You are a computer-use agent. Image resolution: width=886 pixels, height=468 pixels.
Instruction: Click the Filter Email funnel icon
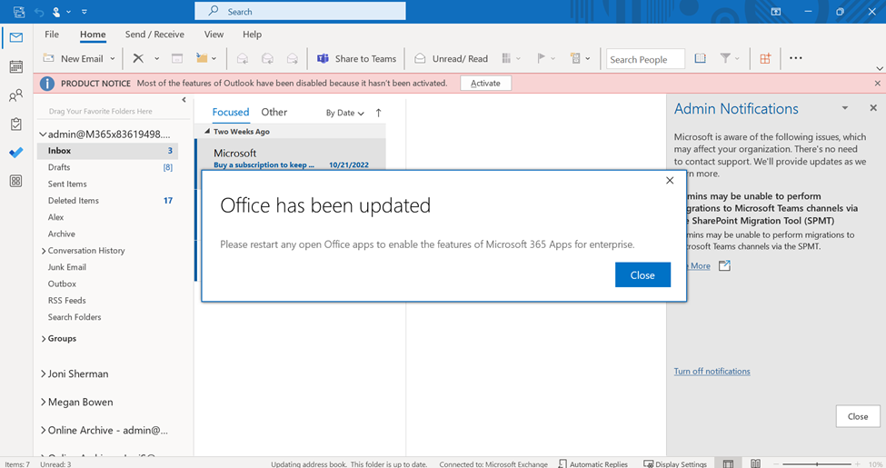pos(725,58)
